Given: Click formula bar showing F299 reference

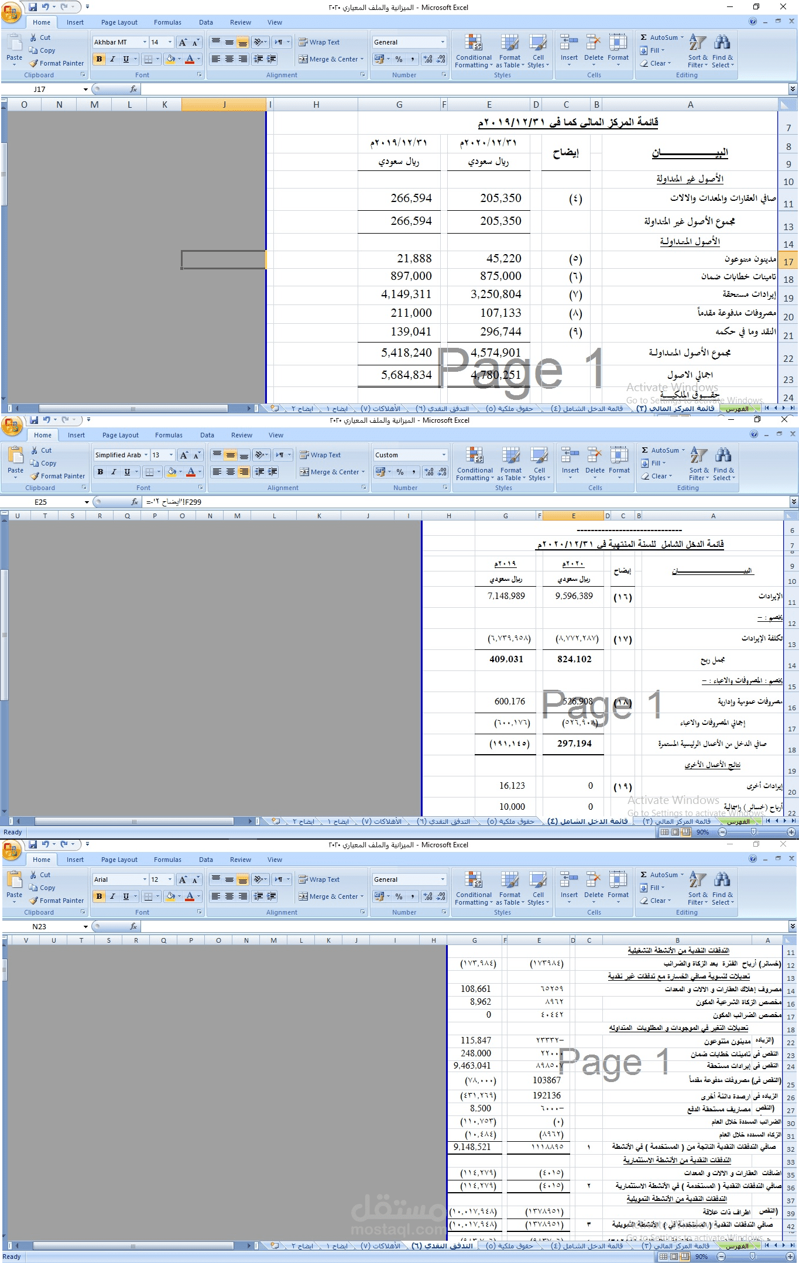Looking at the screenshot, I should tap(465, 502).
